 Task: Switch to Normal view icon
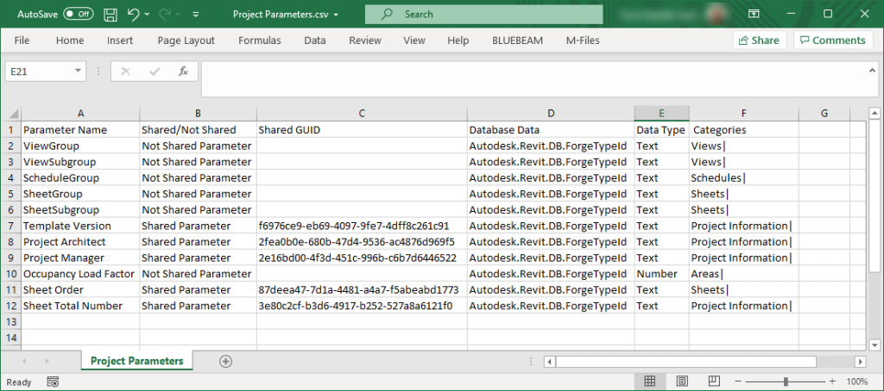pyautogui.click(x=649, y=382)
